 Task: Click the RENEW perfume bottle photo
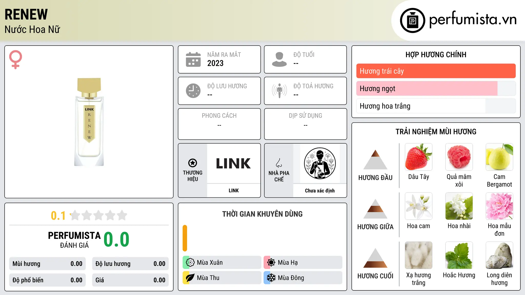pos(89,122)
